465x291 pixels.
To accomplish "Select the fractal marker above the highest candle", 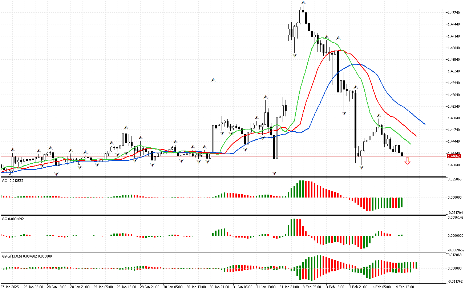I will coord(303,3).
